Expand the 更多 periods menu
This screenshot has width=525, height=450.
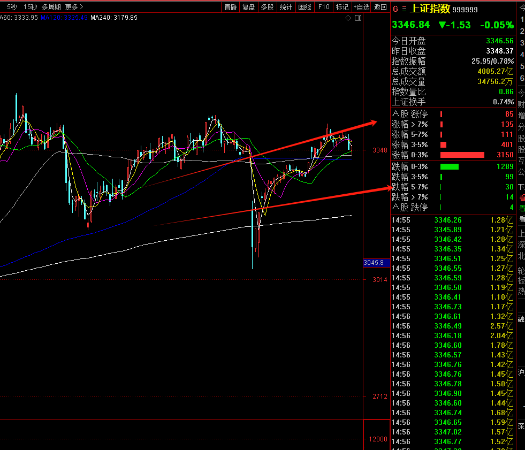[x=74, y=7]
